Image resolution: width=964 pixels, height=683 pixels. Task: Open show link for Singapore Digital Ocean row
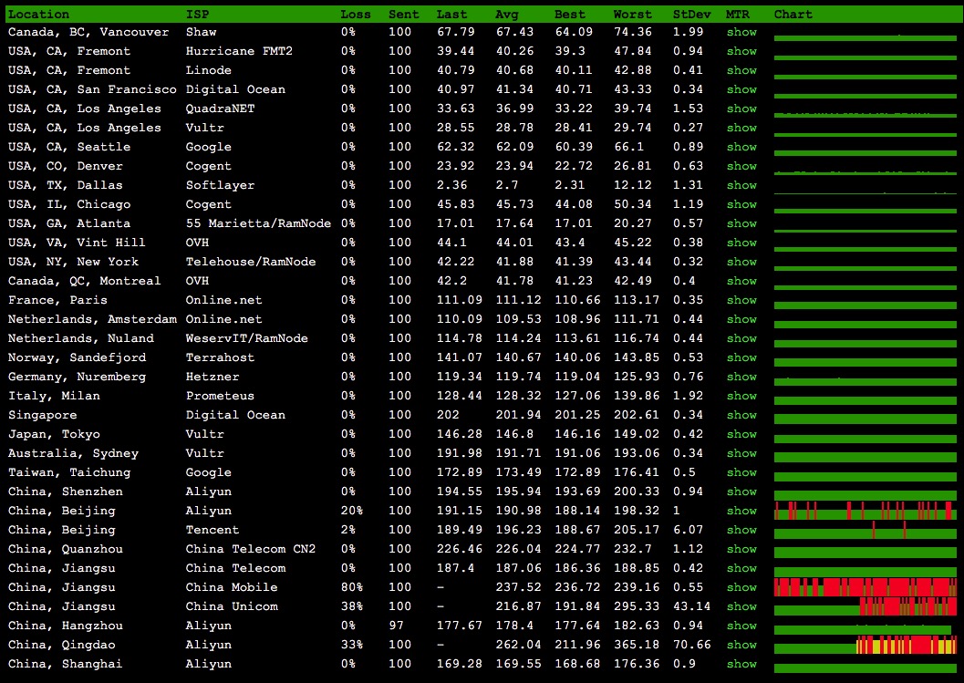(741, 415)
